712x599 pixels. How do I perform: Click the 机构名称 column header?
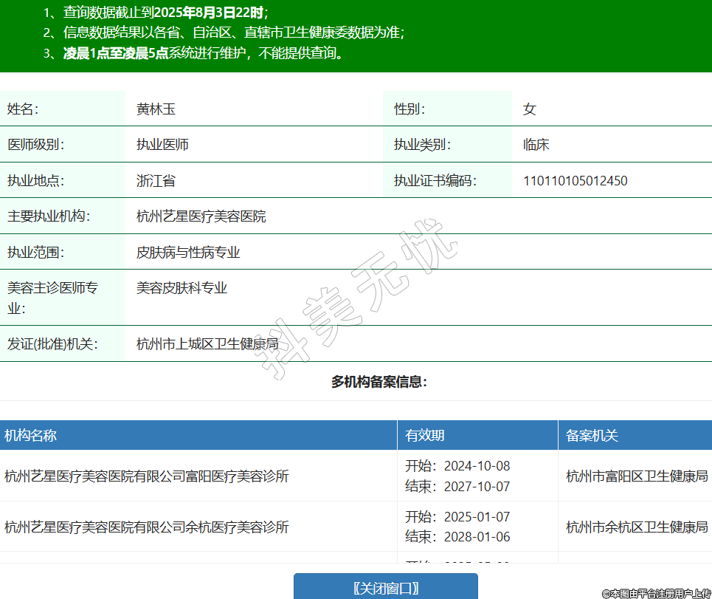[30, 436]
